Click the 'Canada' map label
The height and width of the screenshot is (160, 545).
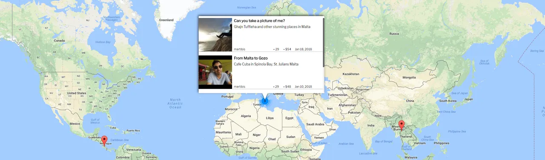pyautogui.click(x=59, y=40)
